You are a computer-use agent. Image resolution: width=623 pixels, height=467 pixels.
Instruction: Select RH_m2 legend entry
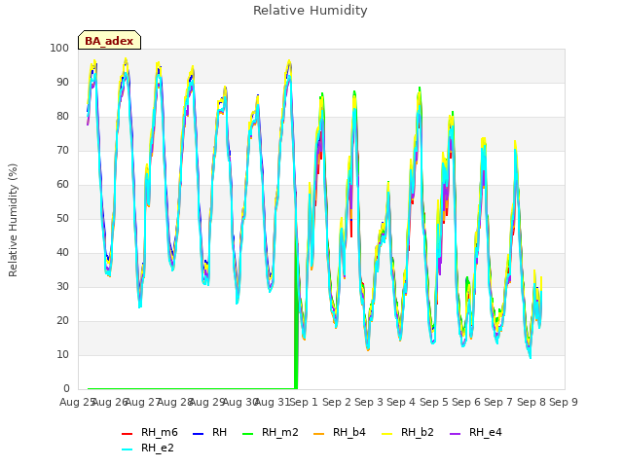click(271, 432)
